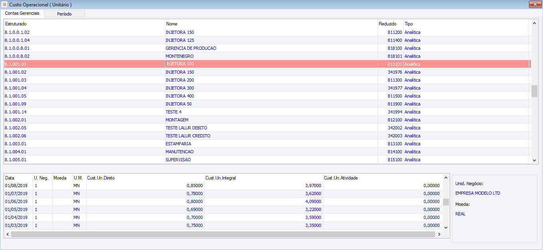Image resolution: width=543 pixels, height=250 pixels.
Task: Select the 01/08/2019 date row
Action: coord(223,186)
